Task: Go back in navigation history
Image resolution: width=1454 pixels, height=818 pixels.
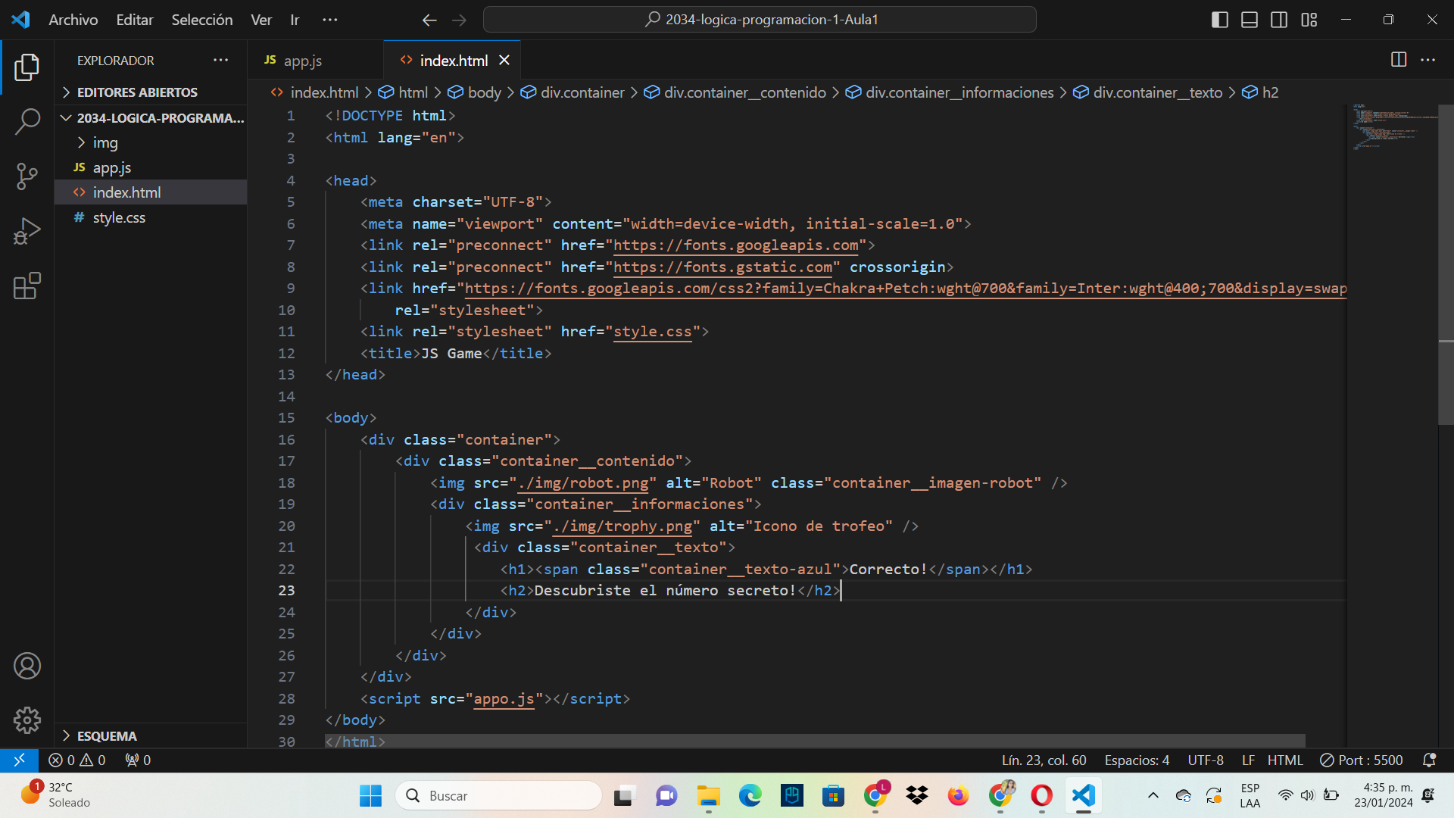Action: pos(429,20)
